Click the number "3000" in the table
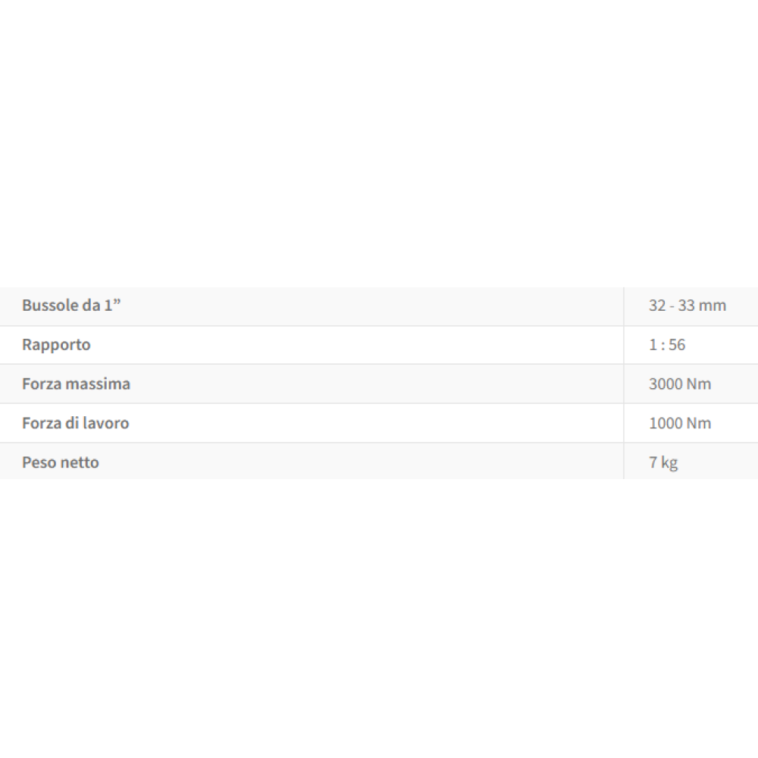 pos(666,384)
